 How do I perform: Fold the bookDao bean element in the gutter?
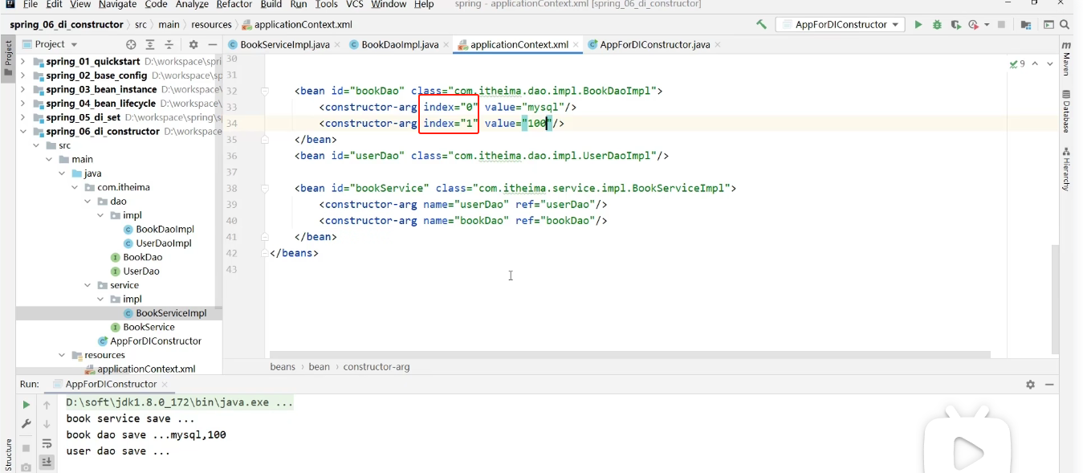264,91
